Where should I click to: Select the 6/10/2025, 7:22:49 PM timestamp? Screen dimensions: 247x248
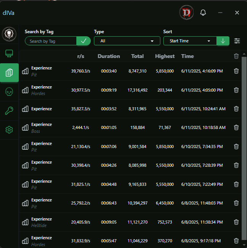pyautogui.click(x=202, y=184)
